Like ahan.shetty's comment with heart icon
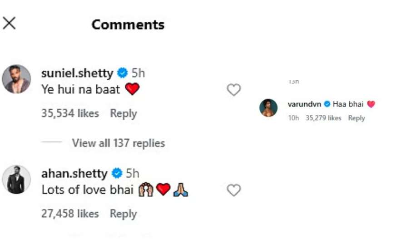 coord(233,190)
